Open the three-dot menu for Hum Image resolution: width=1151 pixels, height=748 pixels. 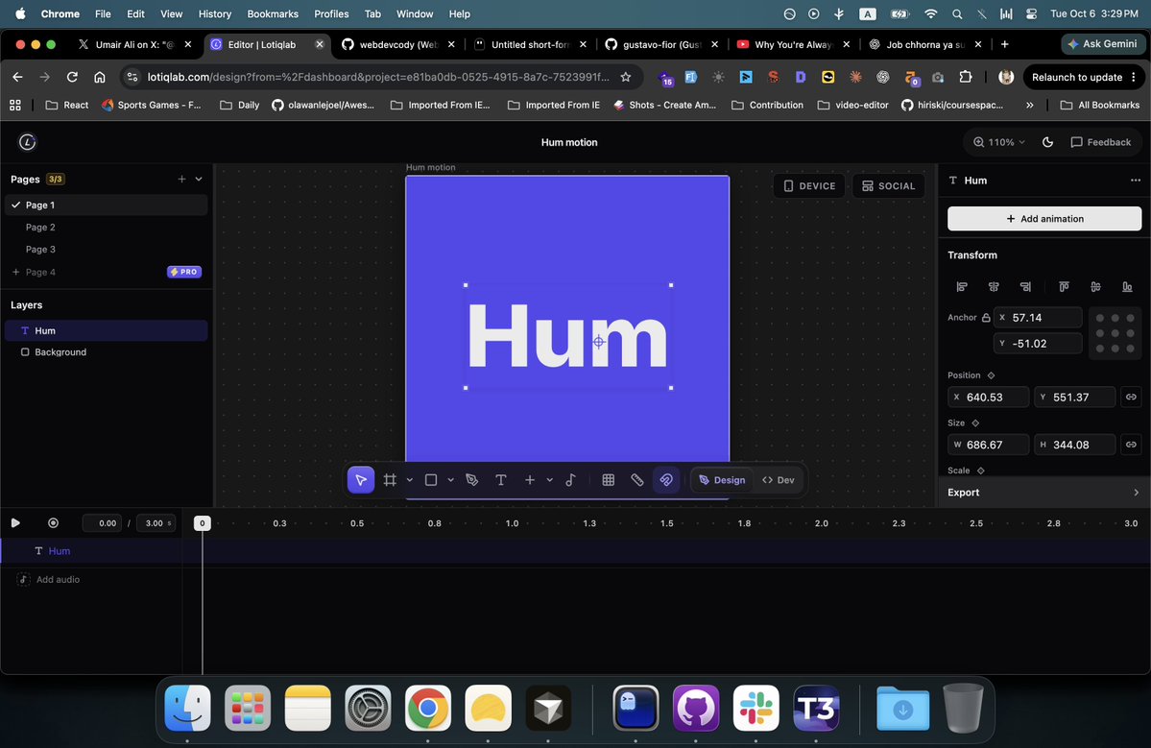pos(1136,181)
